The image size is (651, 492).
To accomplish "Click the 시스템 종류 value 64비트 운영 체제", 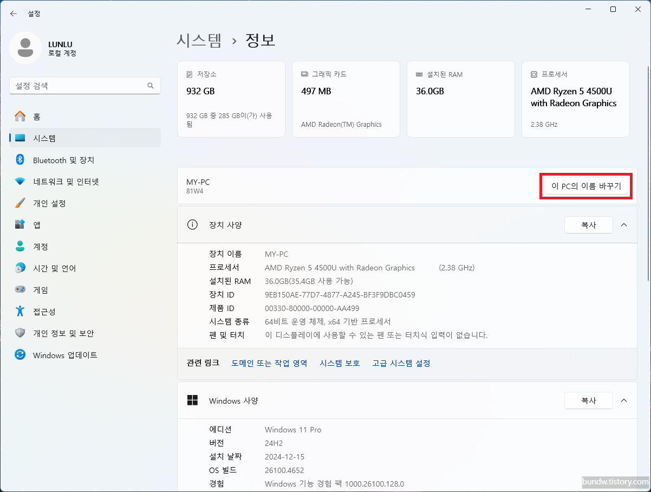I will coord(328,322).
